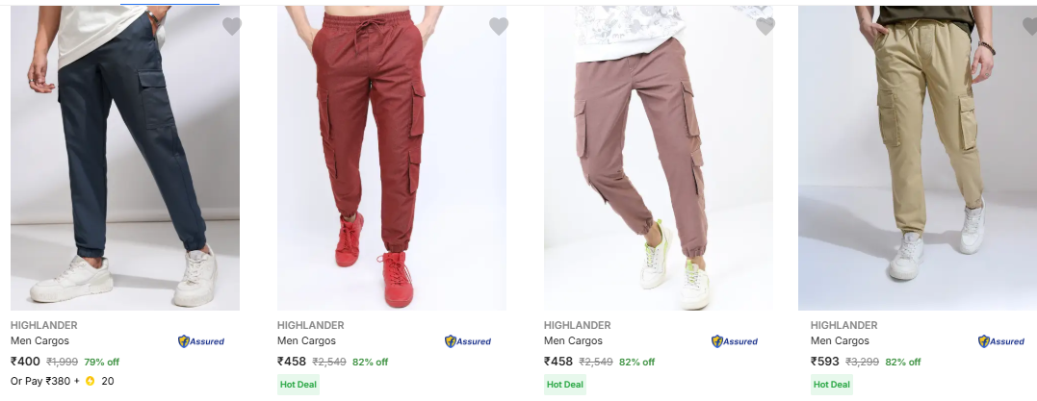Click HIGHLANDER brand above pink cargos
Viewport: 1037px width, 401px height.
(578, 325)
